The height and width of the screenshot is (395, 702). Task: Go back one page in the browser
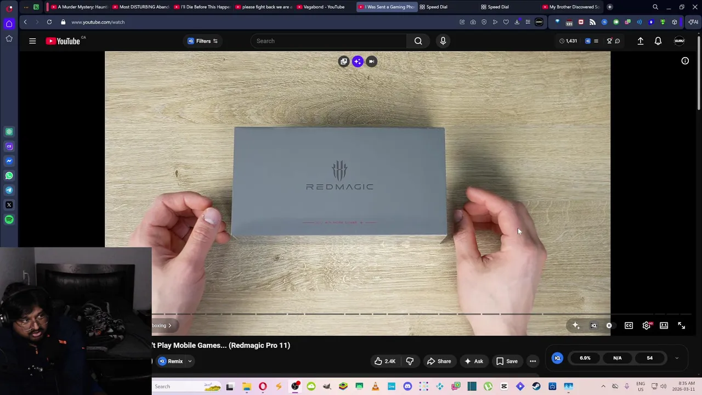coord(25,22)
